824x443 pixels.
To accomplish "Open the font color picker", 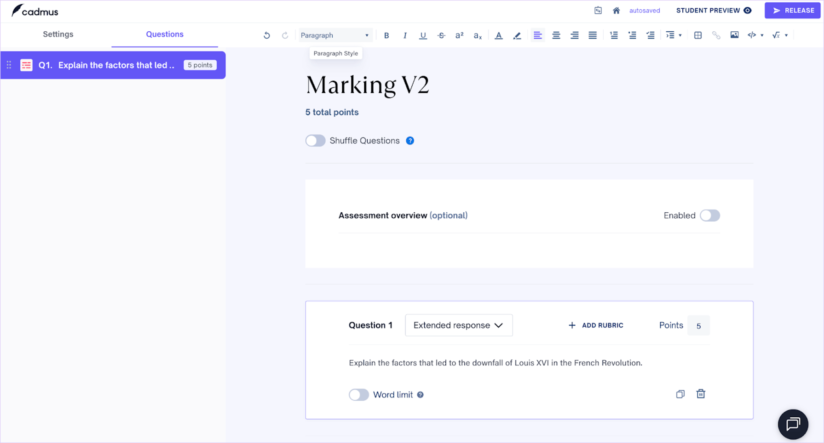I will point(499,35).
